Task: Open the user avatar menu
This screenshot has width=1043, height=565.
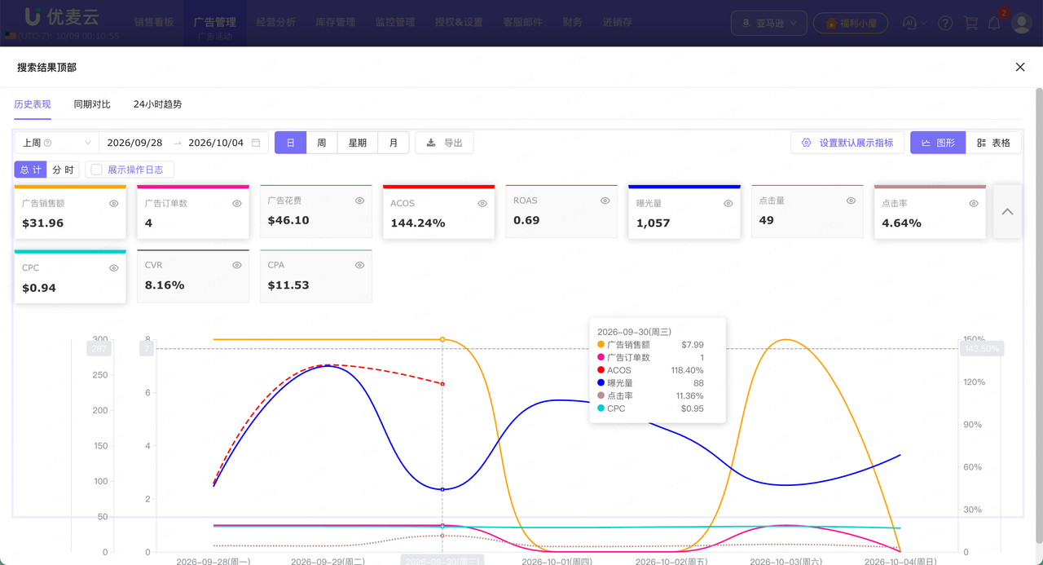Action: click(x=1022, y=23)
